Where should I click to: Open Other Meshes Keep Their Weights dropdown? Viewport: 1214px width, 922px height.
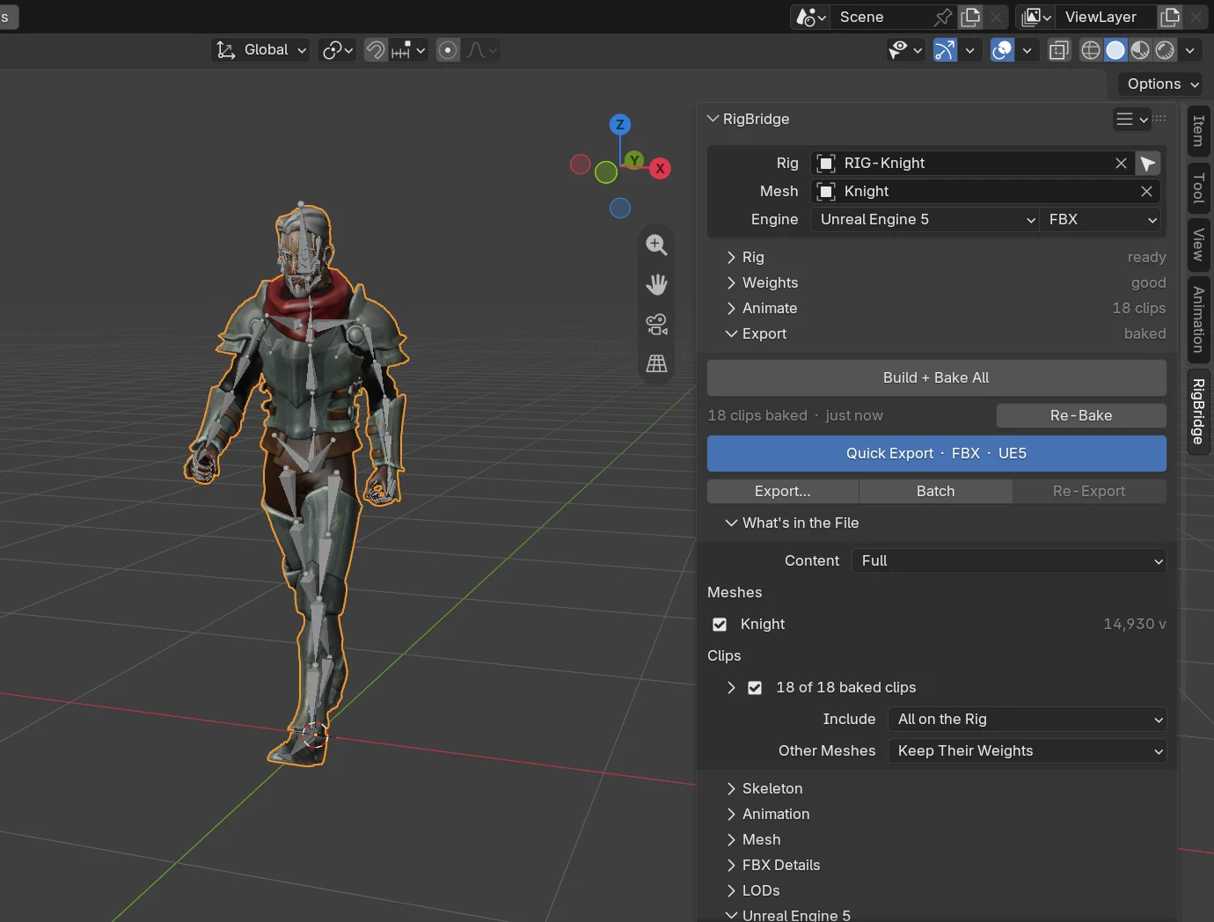coord(1028,751)
